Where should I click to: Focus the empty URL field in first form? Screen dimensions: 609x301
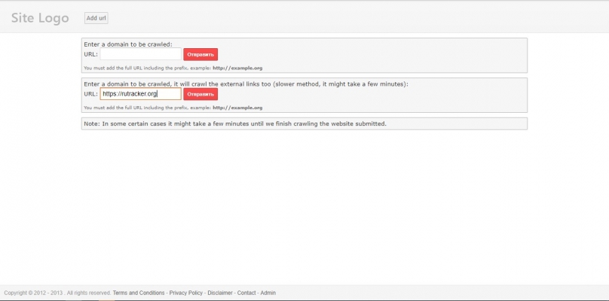click(x=140, y=54)
